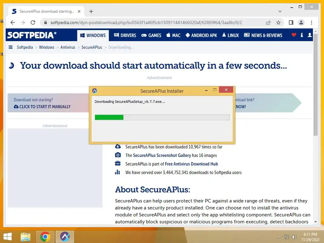Open the Chrome profile avatar
The height and width of the screenshot is (243, 324).
coord(301,22)
